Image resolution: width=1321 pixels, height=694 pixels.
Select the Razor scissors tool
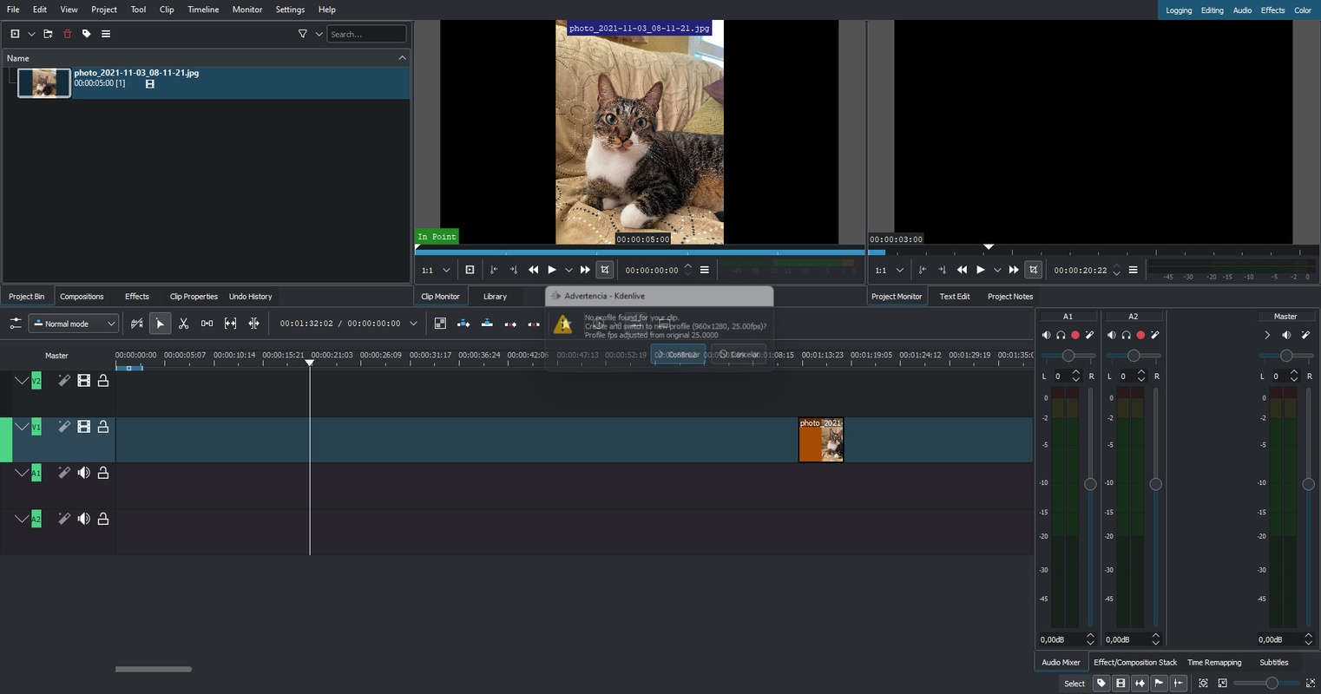183,324
